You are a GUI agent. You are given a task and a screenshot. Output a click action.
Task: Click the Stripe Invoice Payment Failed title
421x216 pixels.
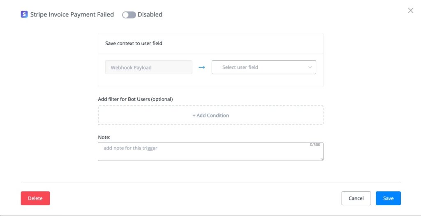tap(72, 14)
